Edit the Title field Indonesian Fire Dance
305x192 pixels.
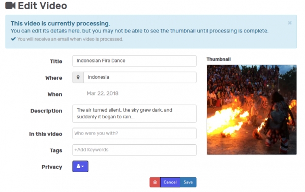click(134, 61)
